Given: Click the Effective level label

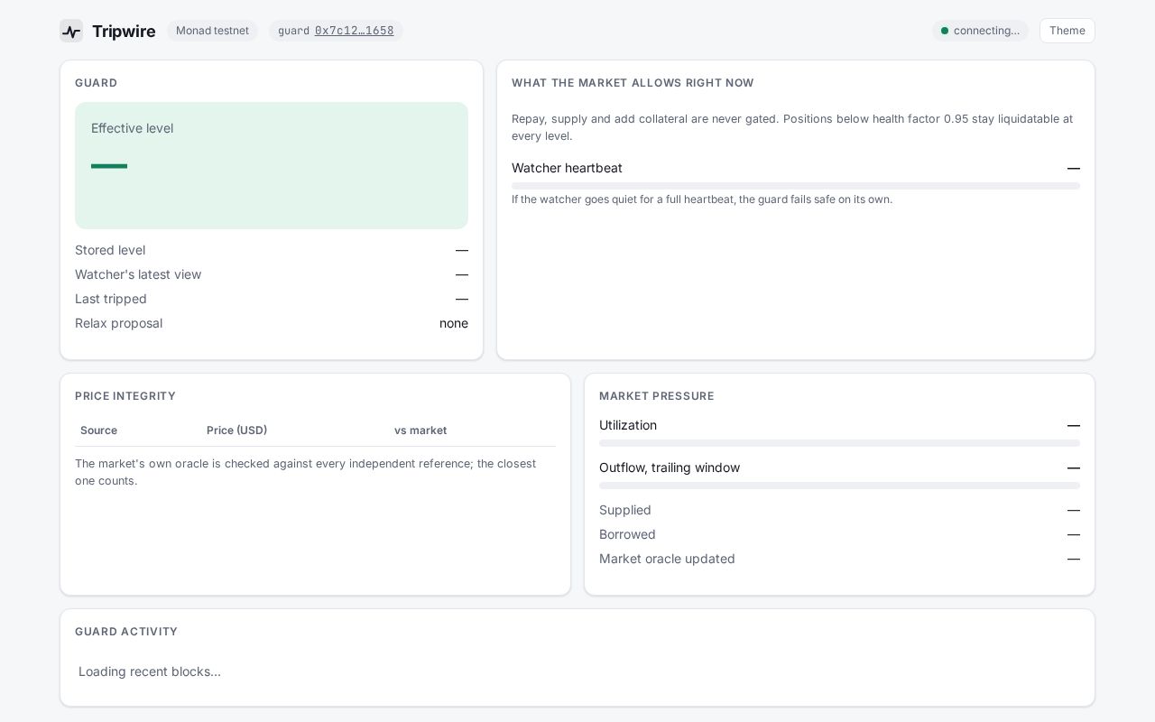Looking at the screenshot, I should tap(132, 128).
